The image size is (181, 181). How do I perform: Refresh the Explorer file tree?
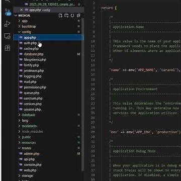(72, 16)
